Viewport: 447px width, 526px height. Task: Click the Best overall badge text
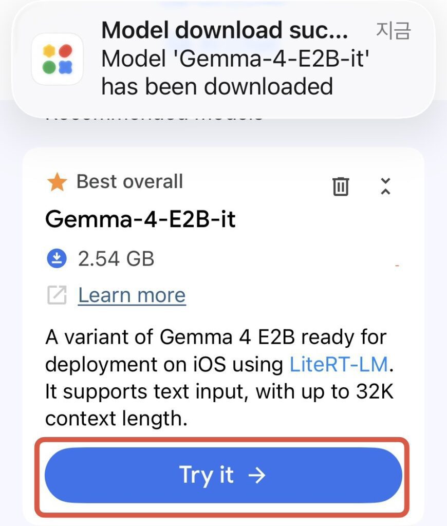(129, 181)
